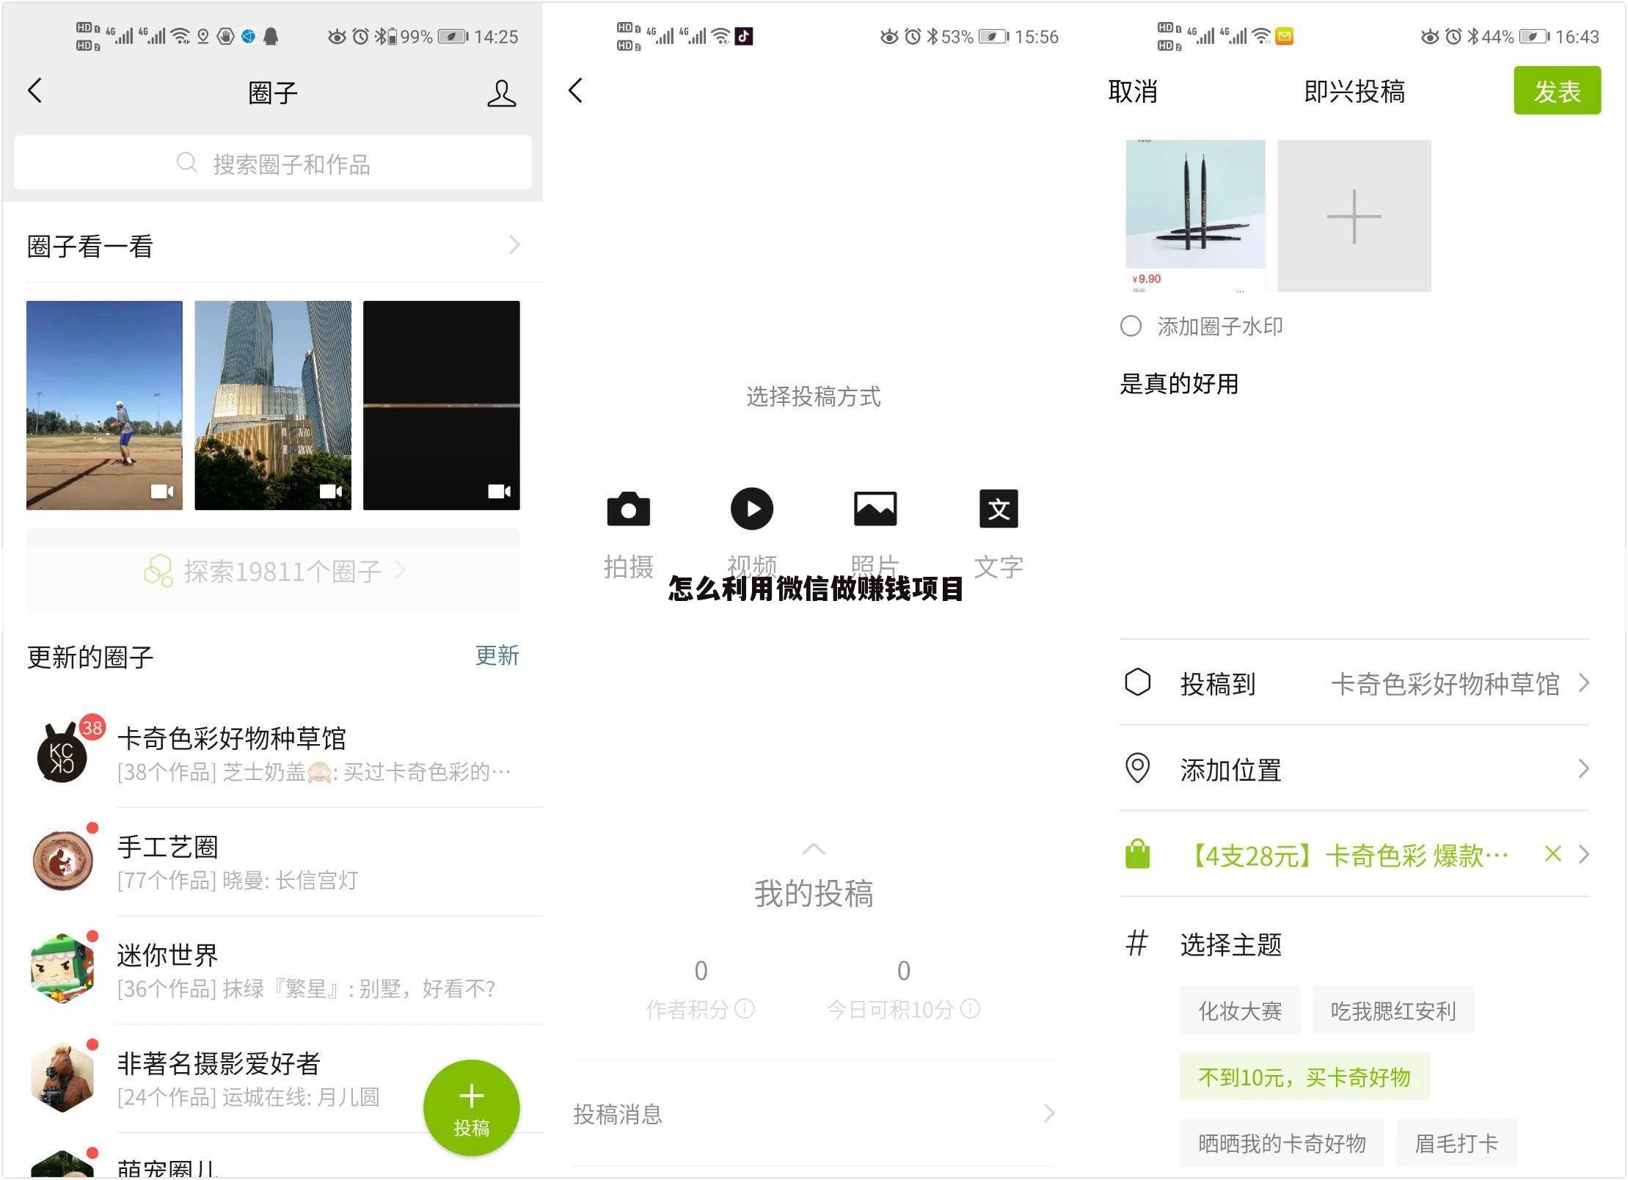Viewport: 1628px width, 1180px height.
Task: Click the 添加位置 pin icon
Action: 1137,768
